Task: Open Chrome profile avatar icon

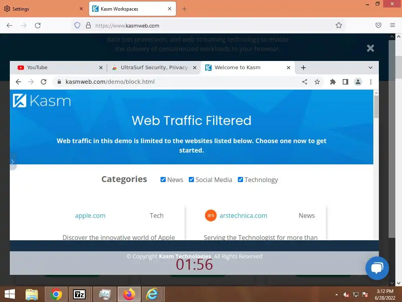Action: [x=358, y=82]
